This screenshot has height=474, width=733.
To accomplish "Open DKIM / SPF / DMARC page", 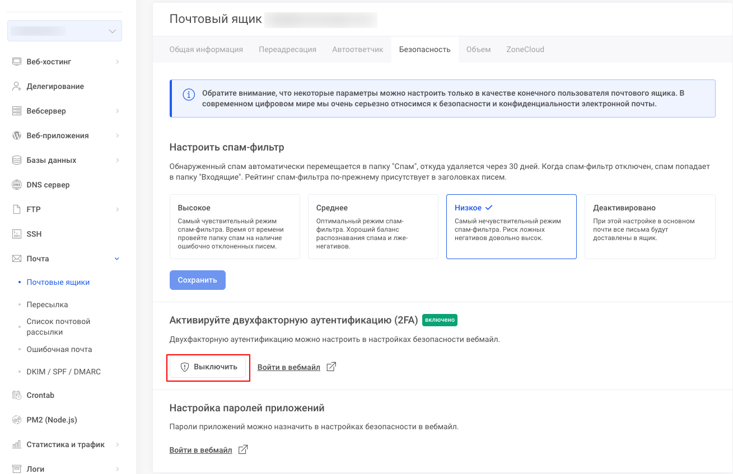I will [x=63, y=372].
